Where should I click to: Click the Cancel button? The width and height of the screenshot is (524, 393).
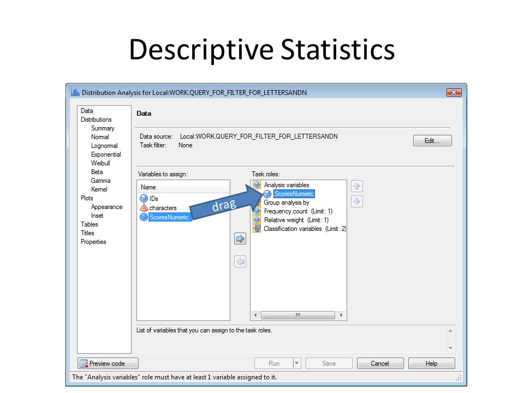pos(380,364)
